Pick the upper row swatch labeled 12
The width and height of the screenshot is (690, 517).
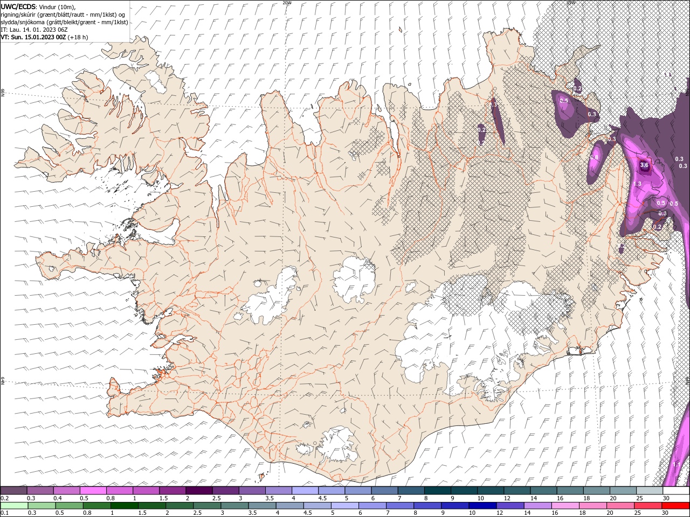tap(517, 491)
